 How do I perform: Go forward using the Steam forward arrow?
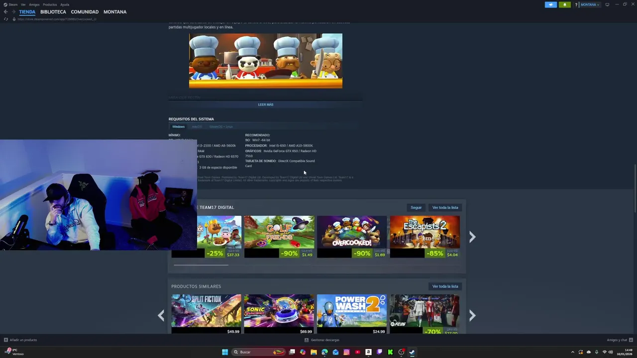[12, 12]
